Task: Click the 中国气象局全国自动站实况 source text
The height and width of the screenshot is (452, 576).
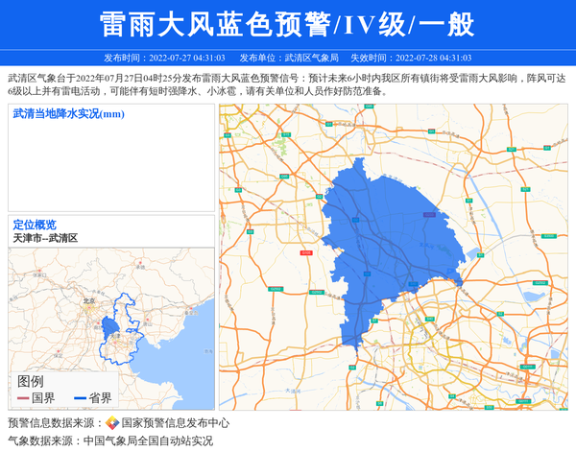Action: coord(147,440)
